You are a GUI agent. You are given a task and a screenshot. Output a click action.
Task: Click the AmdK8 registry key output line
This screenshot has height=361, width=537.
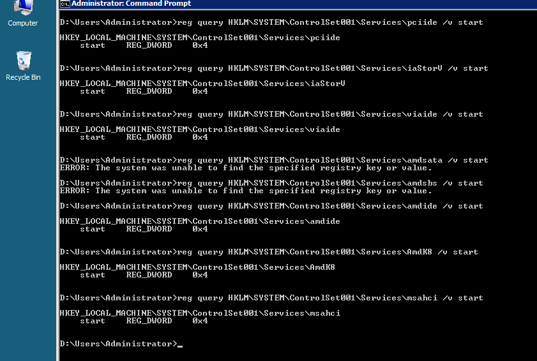tap(197, 267)
